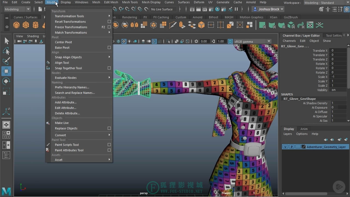The width and height of the screenshot is (350, 197).
Task: Open Freeze Transformations option box
Action: [109, 27]
